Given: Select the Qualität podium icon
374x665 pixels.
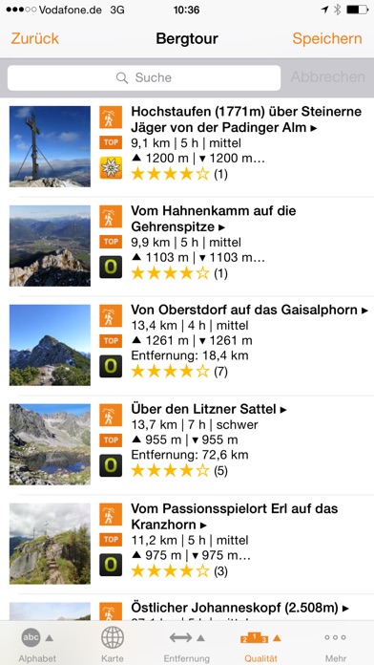Looking at the screenshot, I should [254, 638].
